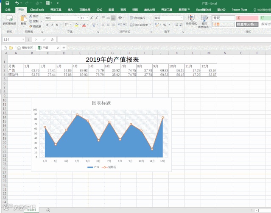The width and height of the screenshot is (271, 213).
Task: Toggle middle vertical align
Action: click(x=108, y=18)
